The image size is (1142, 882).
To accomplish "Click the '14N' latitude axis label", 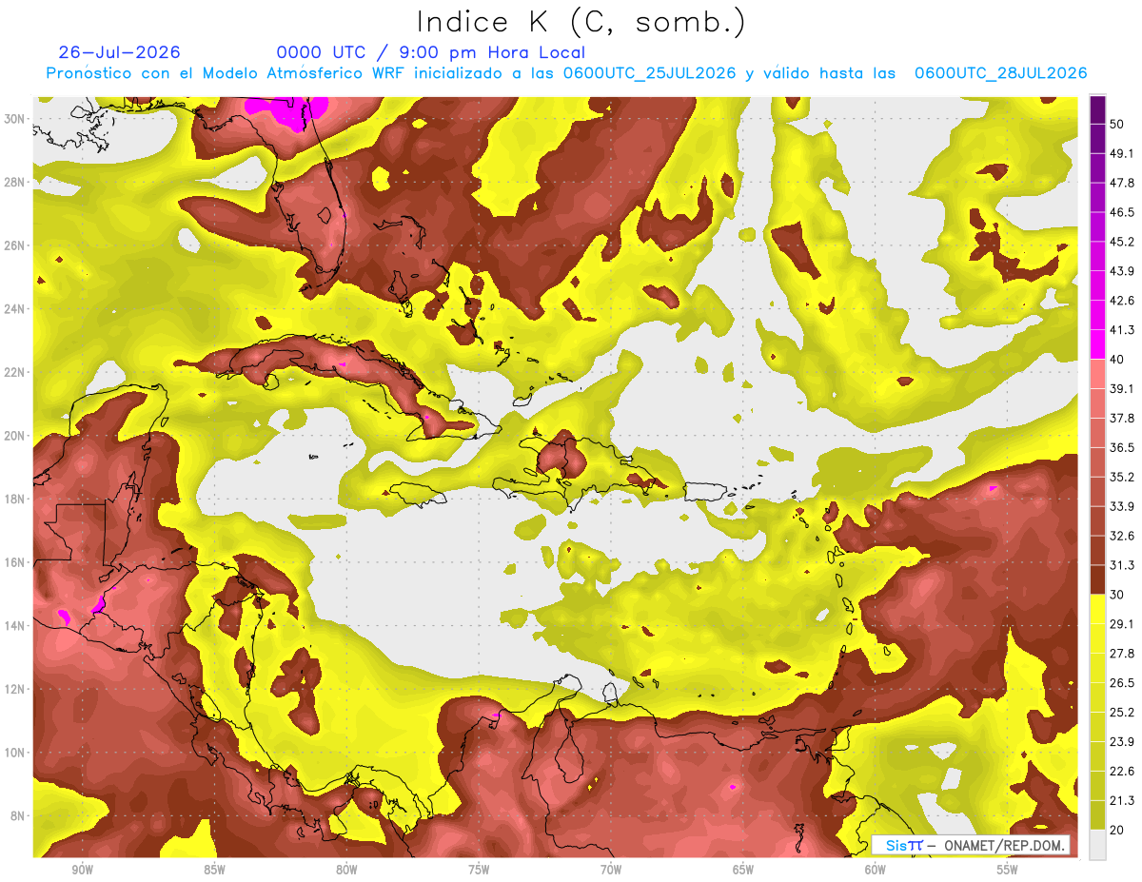I will click(14, 625).
